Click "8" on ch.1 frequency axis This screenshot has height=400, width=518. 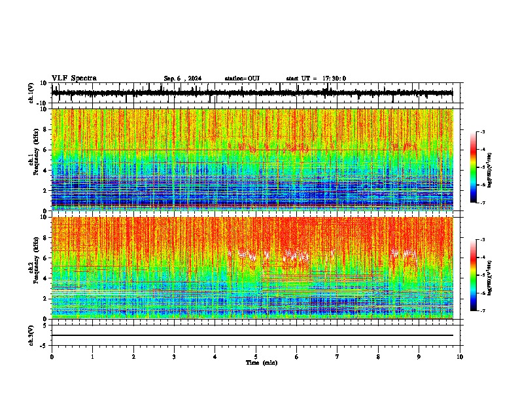pos(46,129)
